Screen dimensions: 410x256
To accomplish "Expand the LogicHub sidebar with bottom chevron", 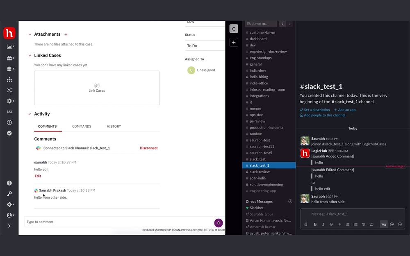I will pos(9,226).
